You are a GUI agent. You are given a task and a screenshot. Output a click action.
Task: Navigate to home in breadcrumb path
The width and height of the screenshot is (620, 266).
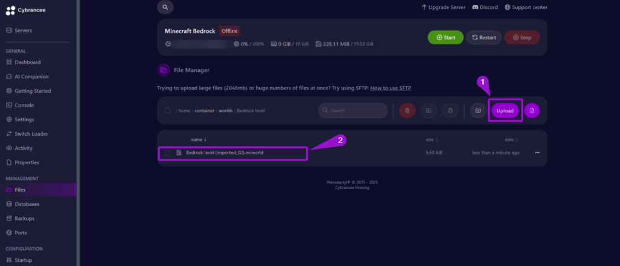[x=184, y=110]
